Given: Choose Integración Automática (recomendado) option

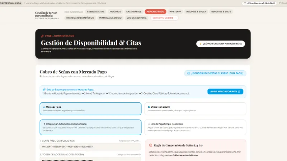Looking at the screenshot, I should (91, 127).
